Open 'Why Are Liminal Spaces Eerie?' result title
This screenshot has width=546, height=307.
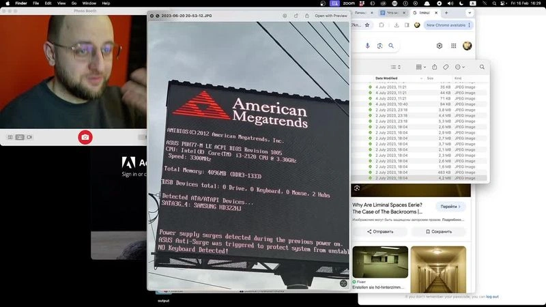[387, 208]
